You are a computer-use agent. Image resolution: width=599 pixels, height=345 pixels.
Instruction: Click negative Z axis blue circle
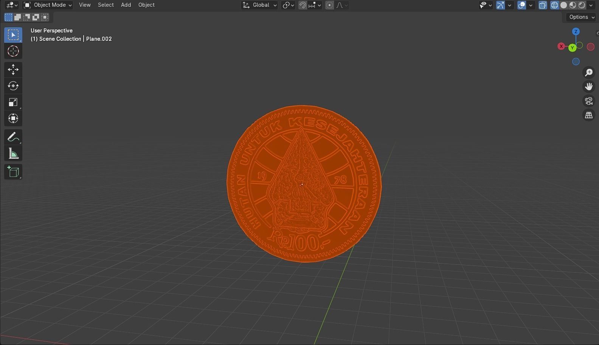click(576, 62)
